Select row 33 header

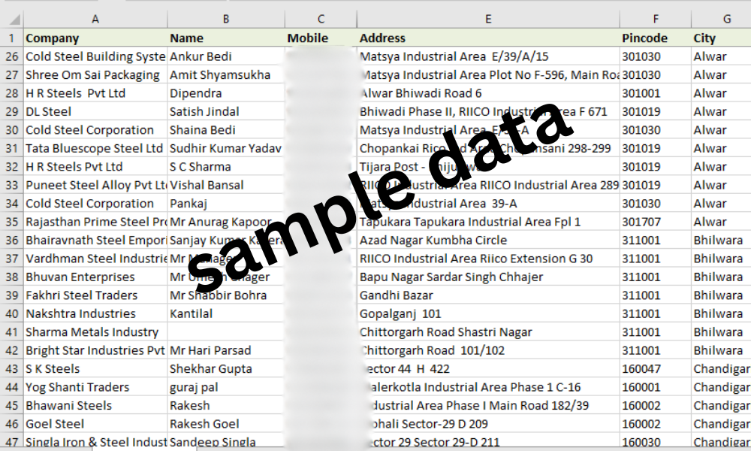click(11, 185)
